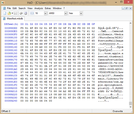
Task: Click decoded text 'ollDomain.*Media'
Action: [111, 35]
